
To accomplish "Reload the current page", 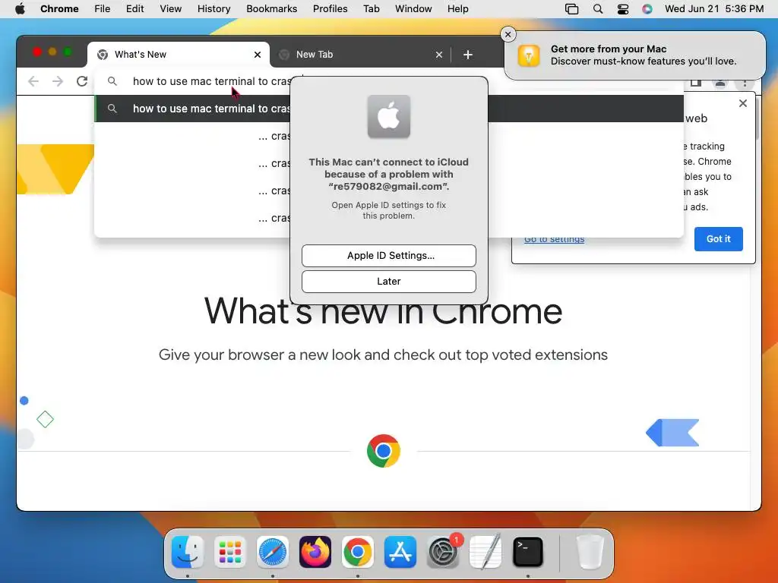I will coord(82,81).
